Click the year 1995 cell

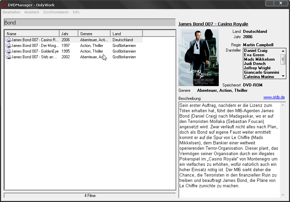point(66,51)
